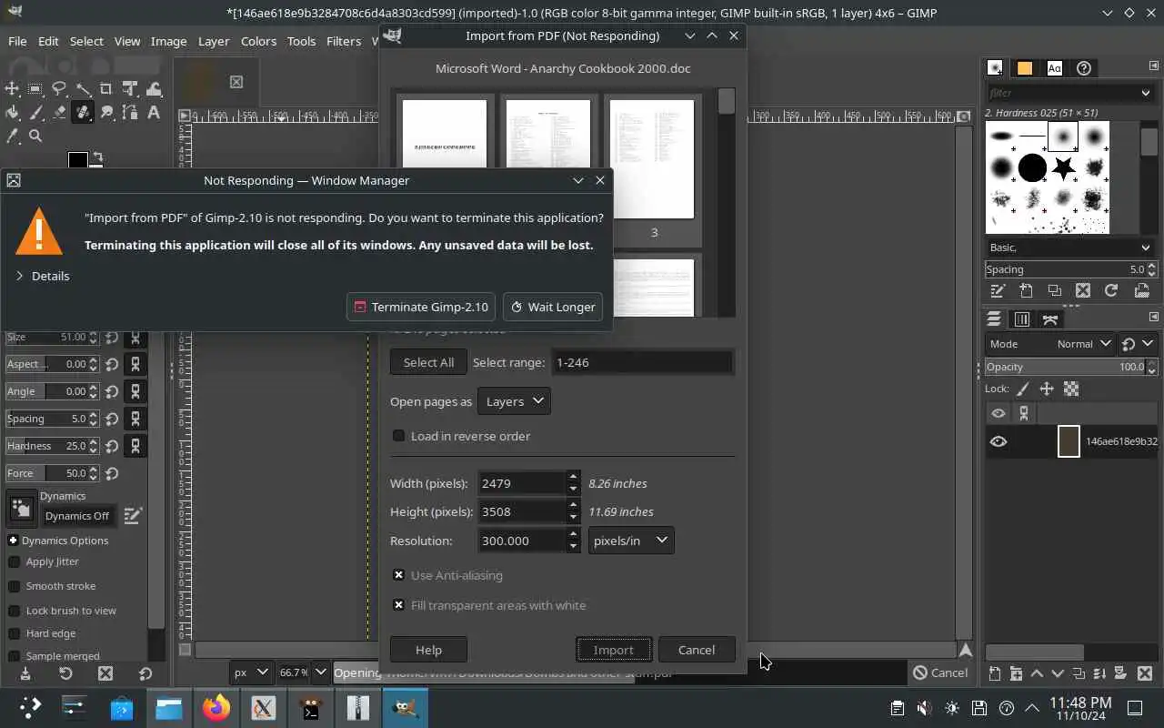Click Open brush as image icon
1164x728 pixels.
point(1141,291)
